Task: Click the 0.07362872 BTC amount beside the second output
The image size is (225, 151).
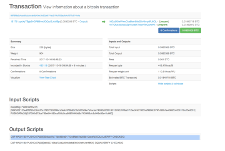Action: 190,25
